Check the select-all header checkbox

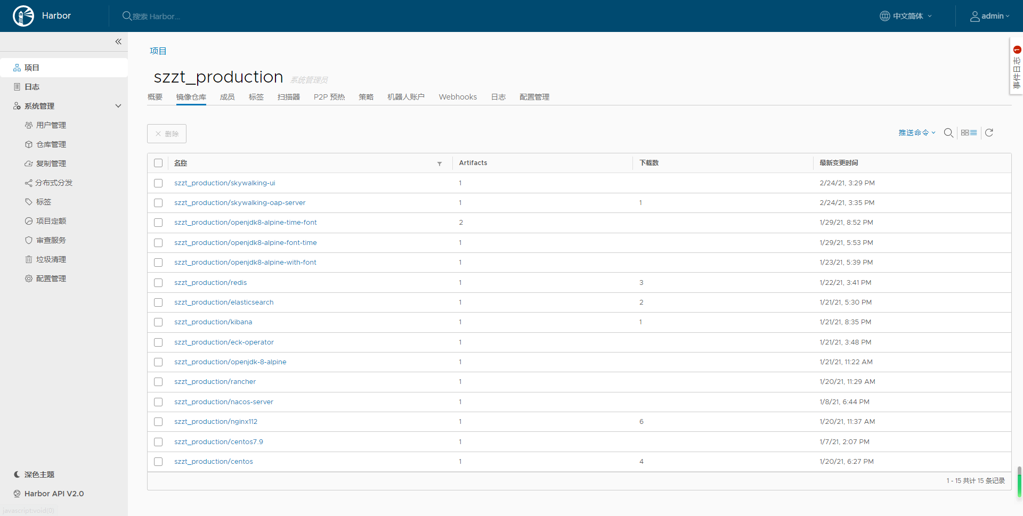click(158, 163)
